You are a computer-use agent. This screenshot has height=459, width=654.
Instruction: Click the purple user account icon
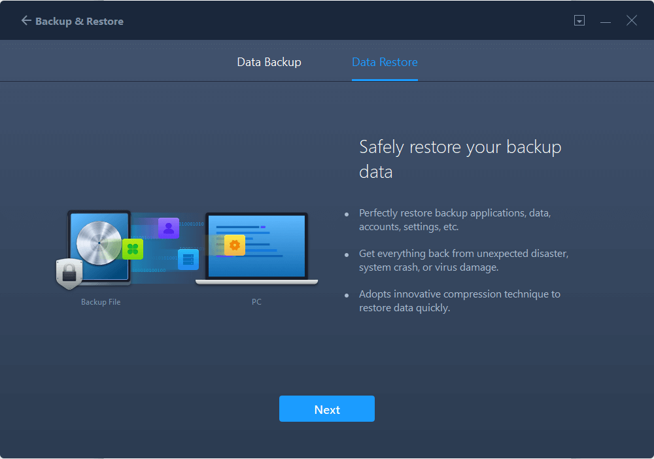[x=169, y=228]
